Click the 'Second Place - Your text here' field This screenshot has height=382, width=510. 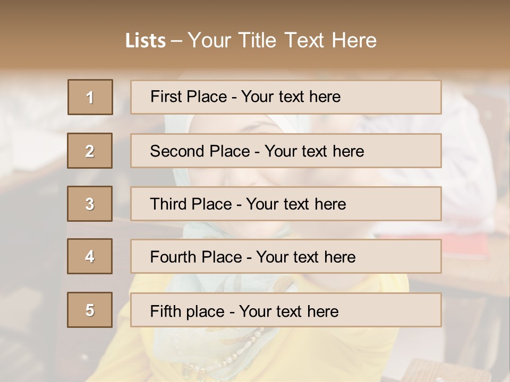coord(286,151)
